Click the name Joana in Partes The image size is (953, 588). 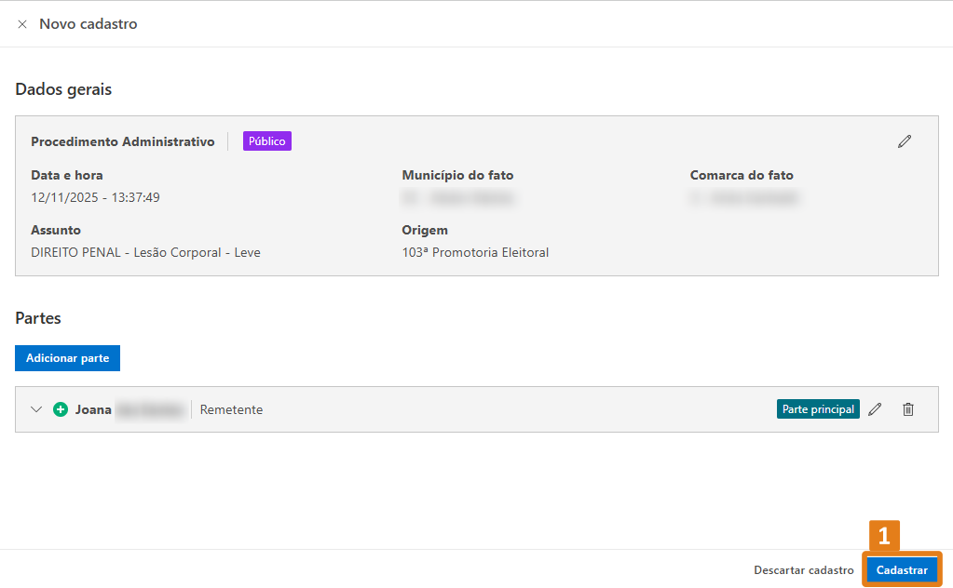93,409
